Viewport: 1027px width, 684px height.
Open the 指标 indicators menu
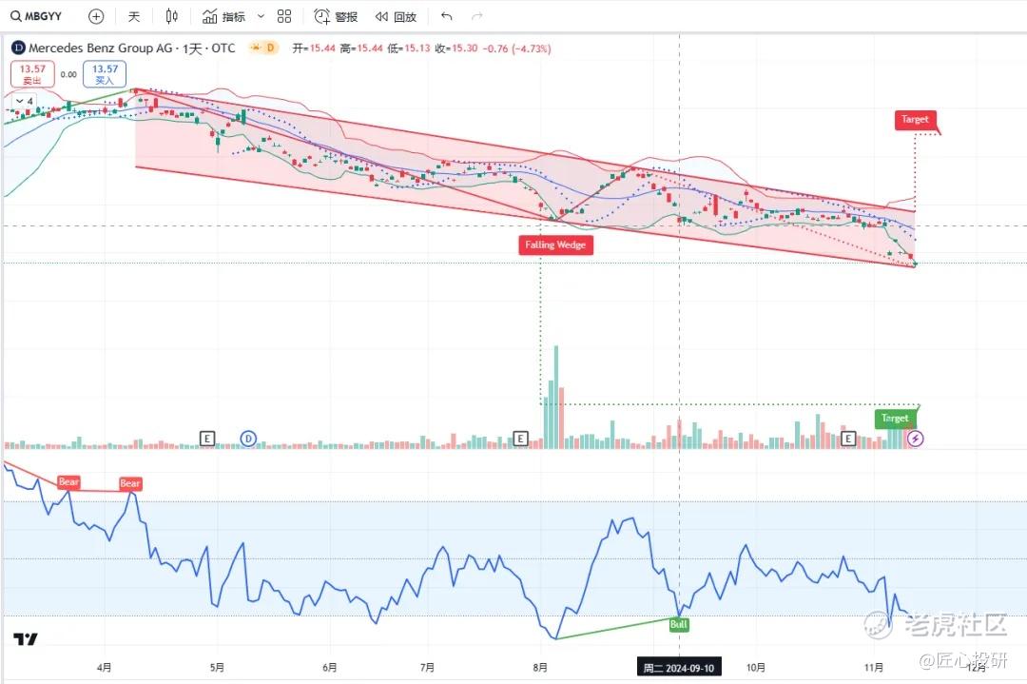(x=224, y=16)
